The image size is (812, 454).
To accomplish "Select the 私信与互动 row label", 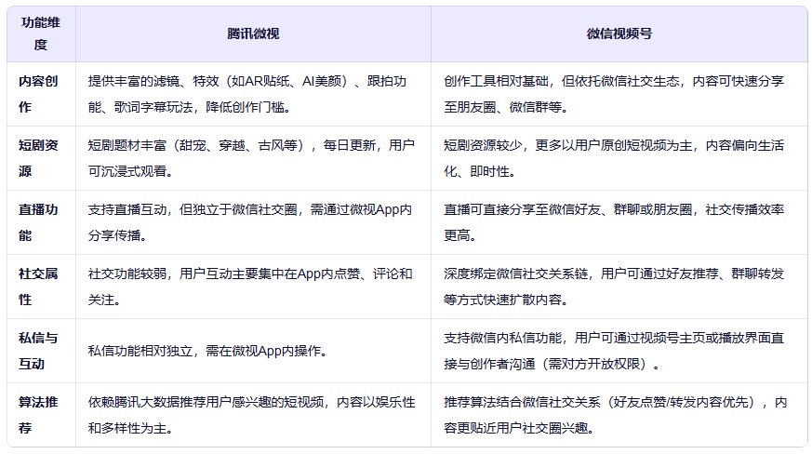I will point(41,351).
